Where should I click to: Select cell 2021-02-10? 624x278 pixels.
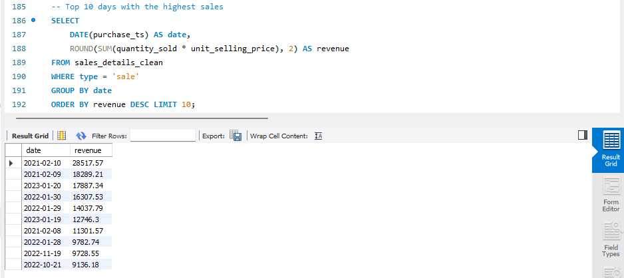pyautogui.click(x=46, y=163)
